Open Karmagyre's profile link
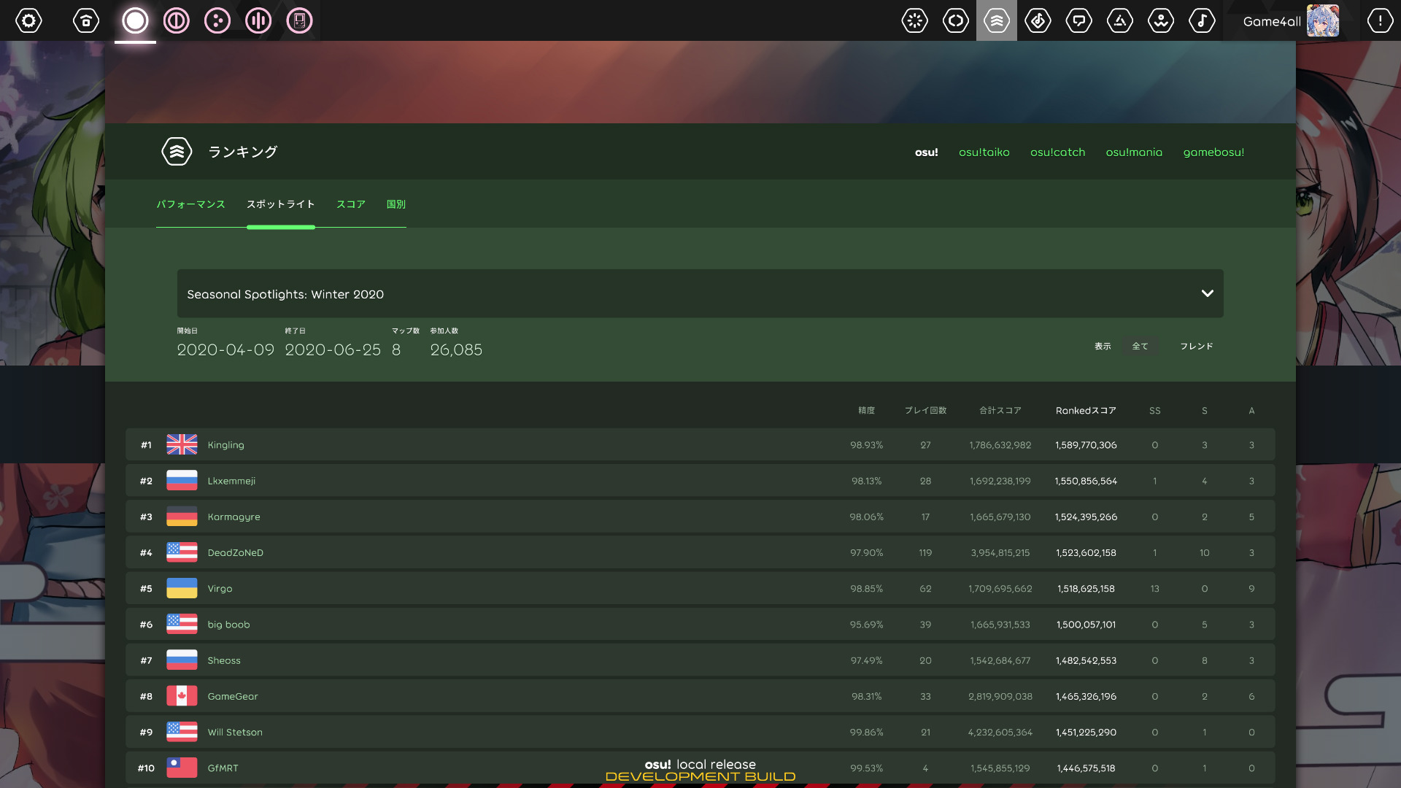 click(x=233, y=517)
